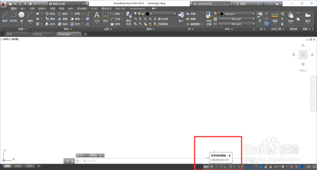Choose the Mirror (镜像) command
The image size is (317, 170).
pyautogui.click(x=63, y=19)
